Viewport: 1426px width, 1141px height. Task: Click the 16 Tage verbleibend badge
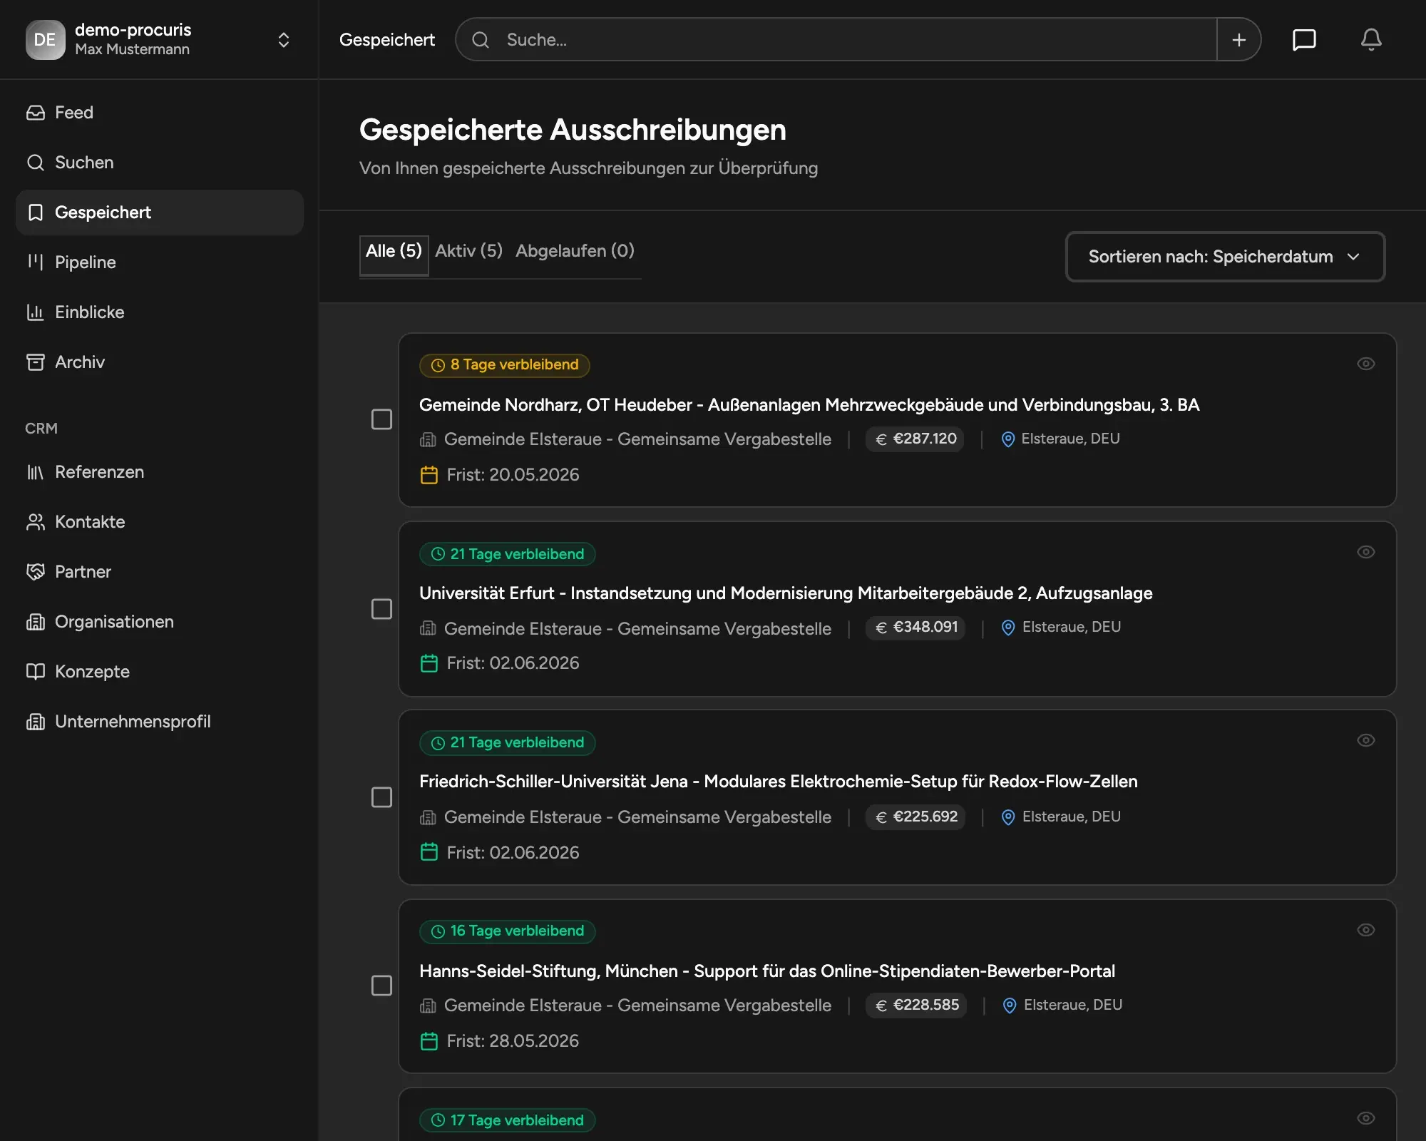[508, 931]
